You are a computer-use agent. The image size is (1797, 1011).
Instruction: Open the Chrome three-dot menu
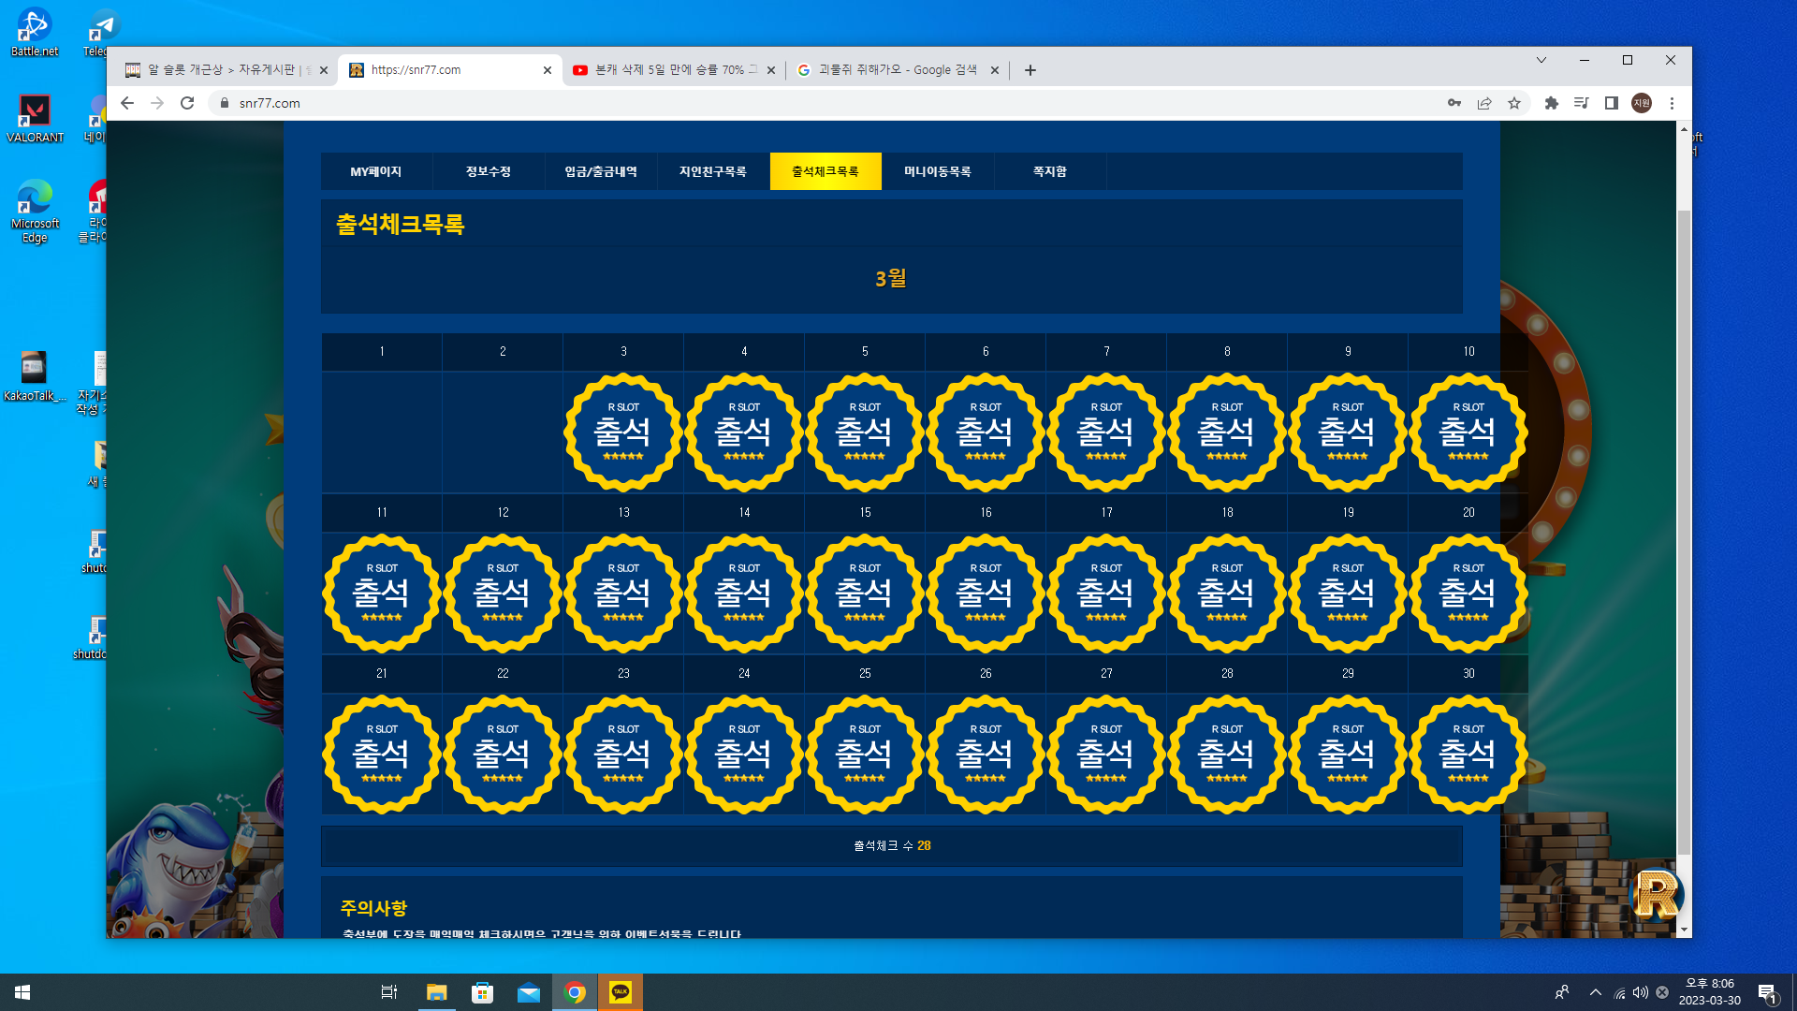1672,103
